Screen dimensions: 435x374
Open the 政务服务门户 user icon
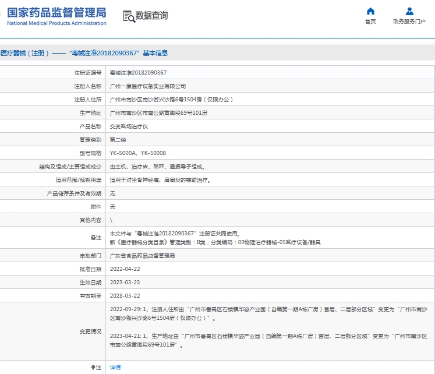click(409, 12)
